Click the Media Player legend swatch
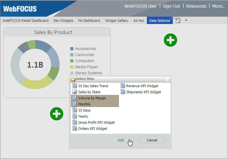 [72, 67]
